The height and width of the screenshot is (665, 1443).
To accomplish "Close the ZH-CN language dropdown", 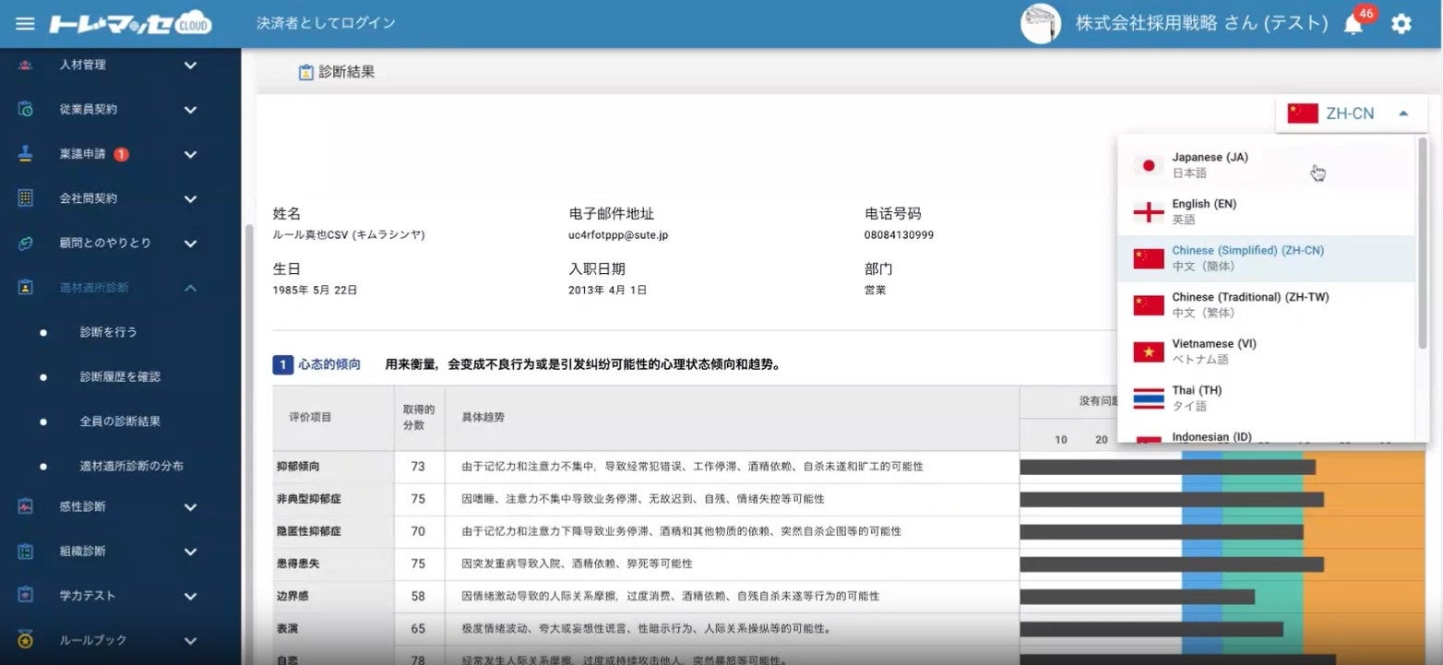I will [1351, 113].
